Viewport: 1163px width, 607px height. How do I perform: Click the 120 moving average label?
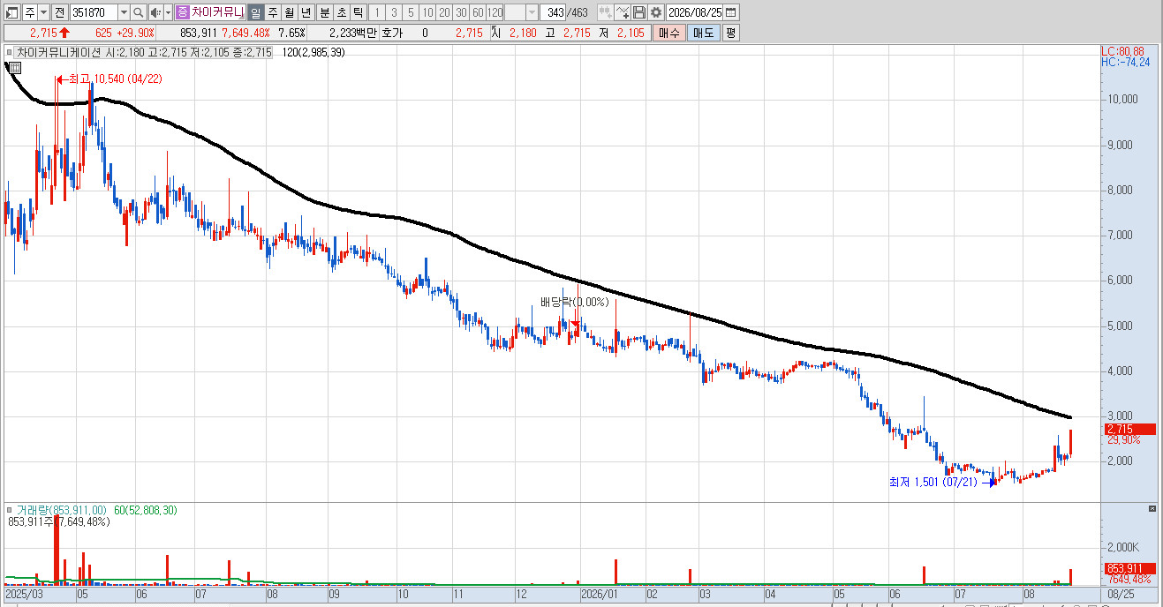[x=313, y=52]
